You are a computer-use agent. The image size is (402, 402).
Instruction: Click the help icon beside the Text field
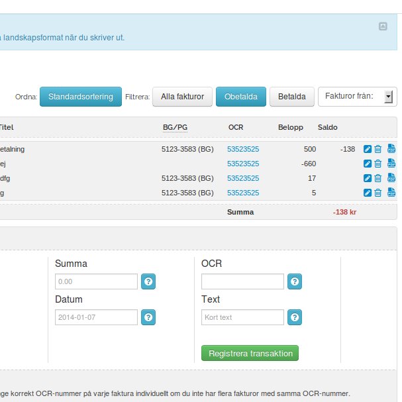pyautogui.click(x=294, y=317)
